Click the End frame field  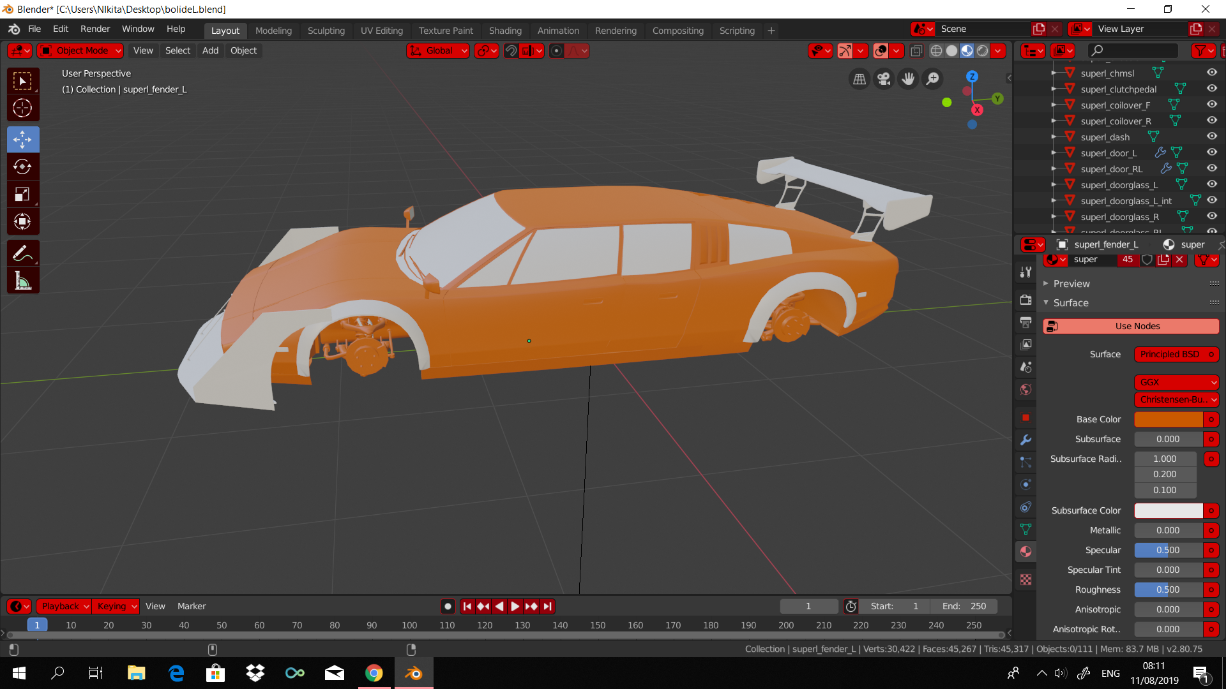point(964,606)
